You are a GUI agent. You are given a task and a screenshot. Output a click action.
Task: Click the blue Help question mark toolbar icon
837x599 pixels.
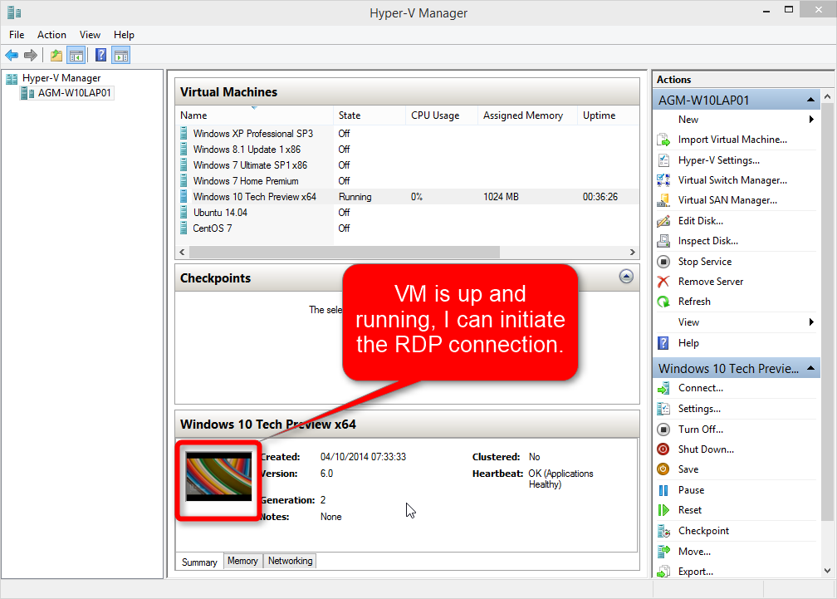[x=100, y=55]
